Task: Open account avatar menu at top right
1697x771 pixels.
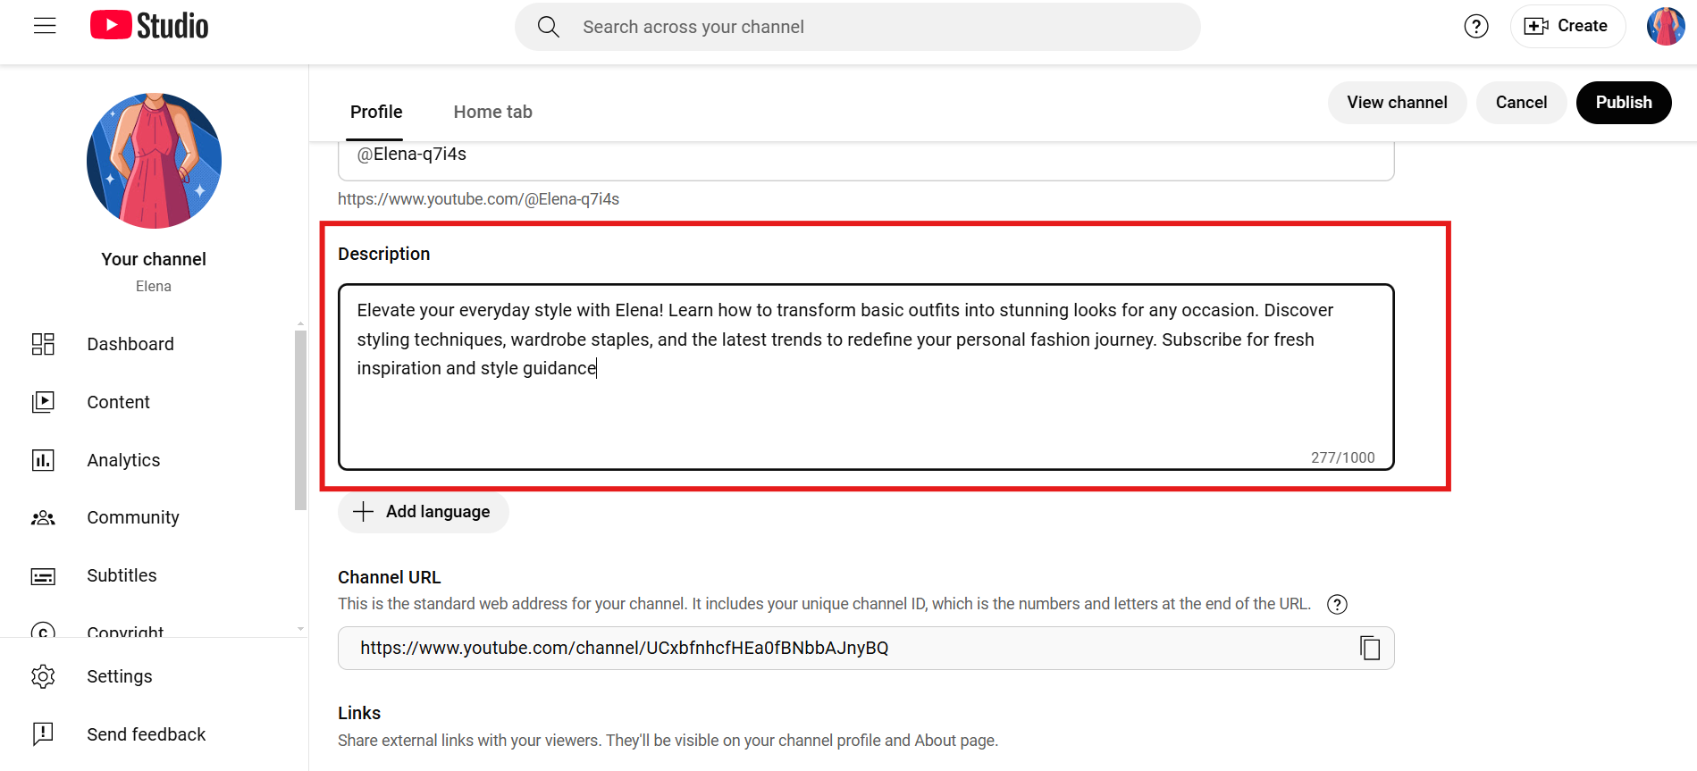Action: pos(1665,27)
